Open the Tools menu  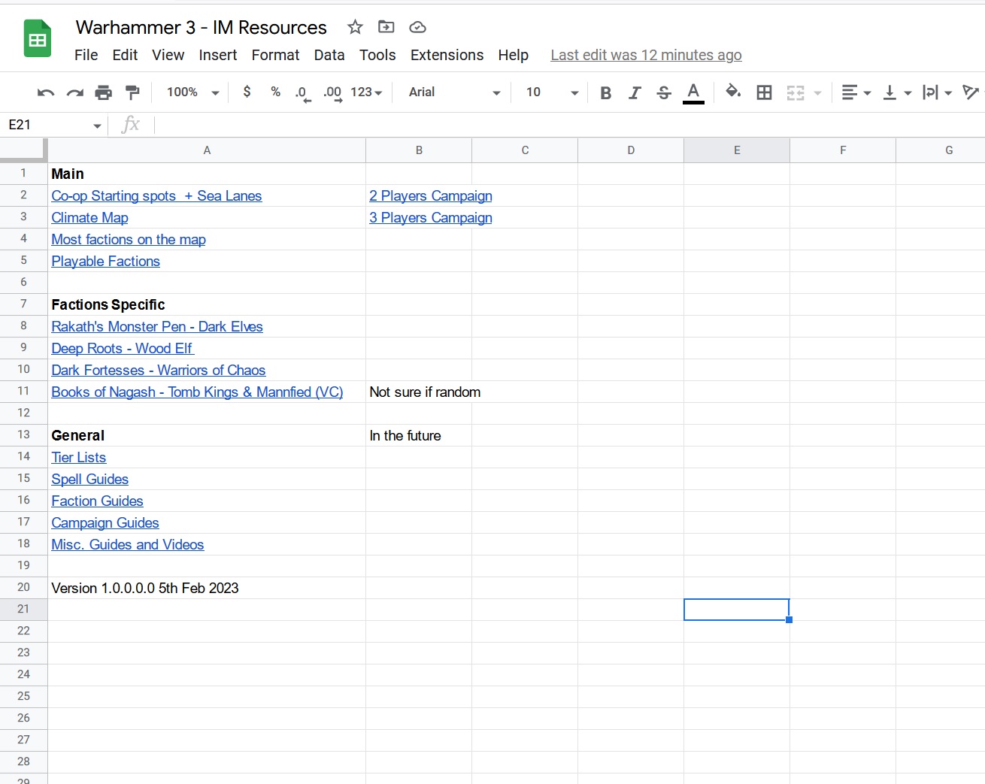[377, 55]
